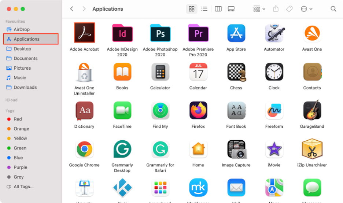Select the Image Capture icon
Image resolution: width=343 pixels, height=203 pixels.
point(237,150)
